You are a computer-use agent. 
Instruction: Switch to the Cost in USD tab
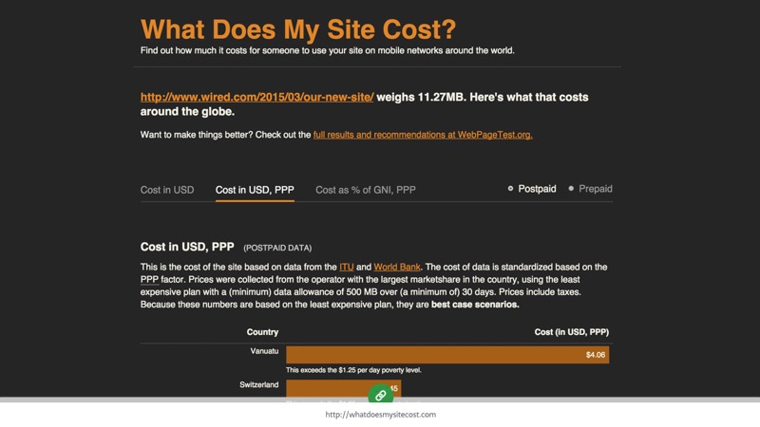coord(167,190)
